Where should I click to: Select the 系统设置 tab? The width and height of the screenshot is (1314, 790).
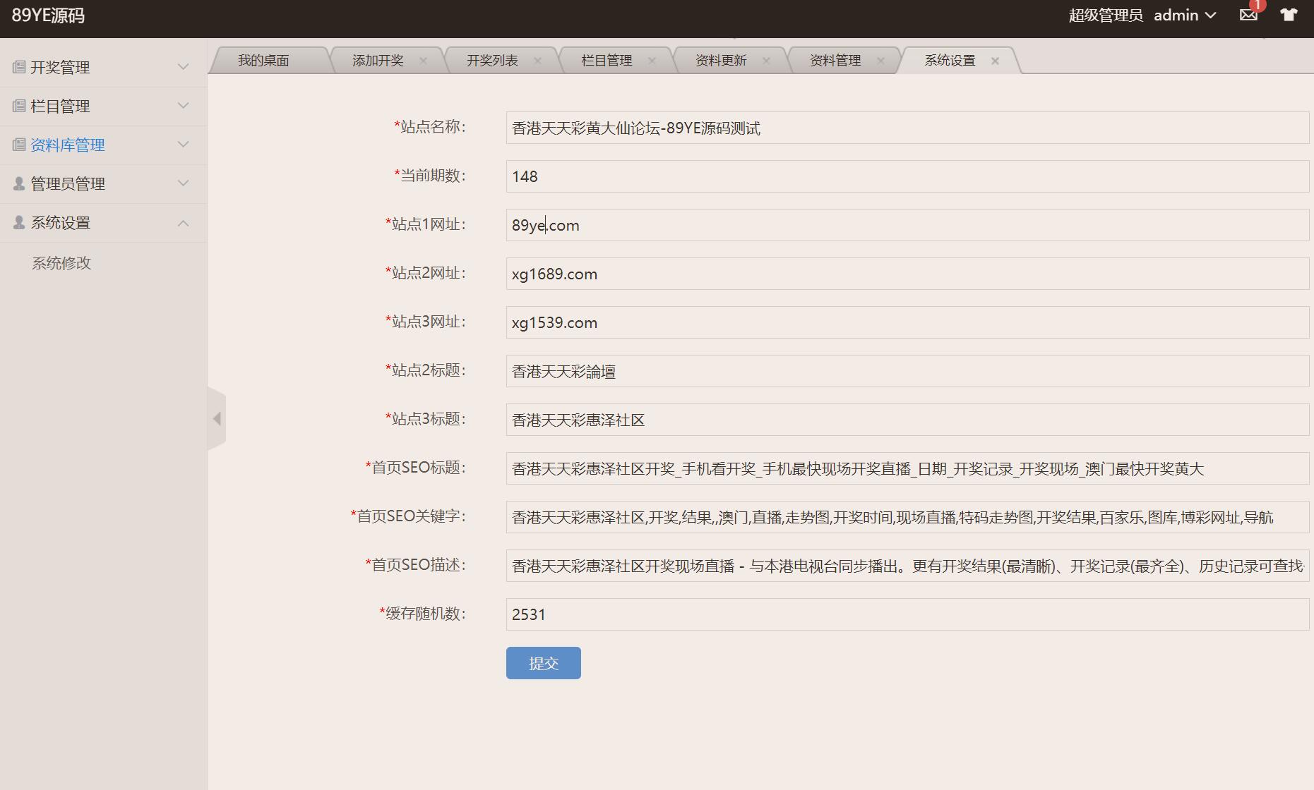(950, 61)
